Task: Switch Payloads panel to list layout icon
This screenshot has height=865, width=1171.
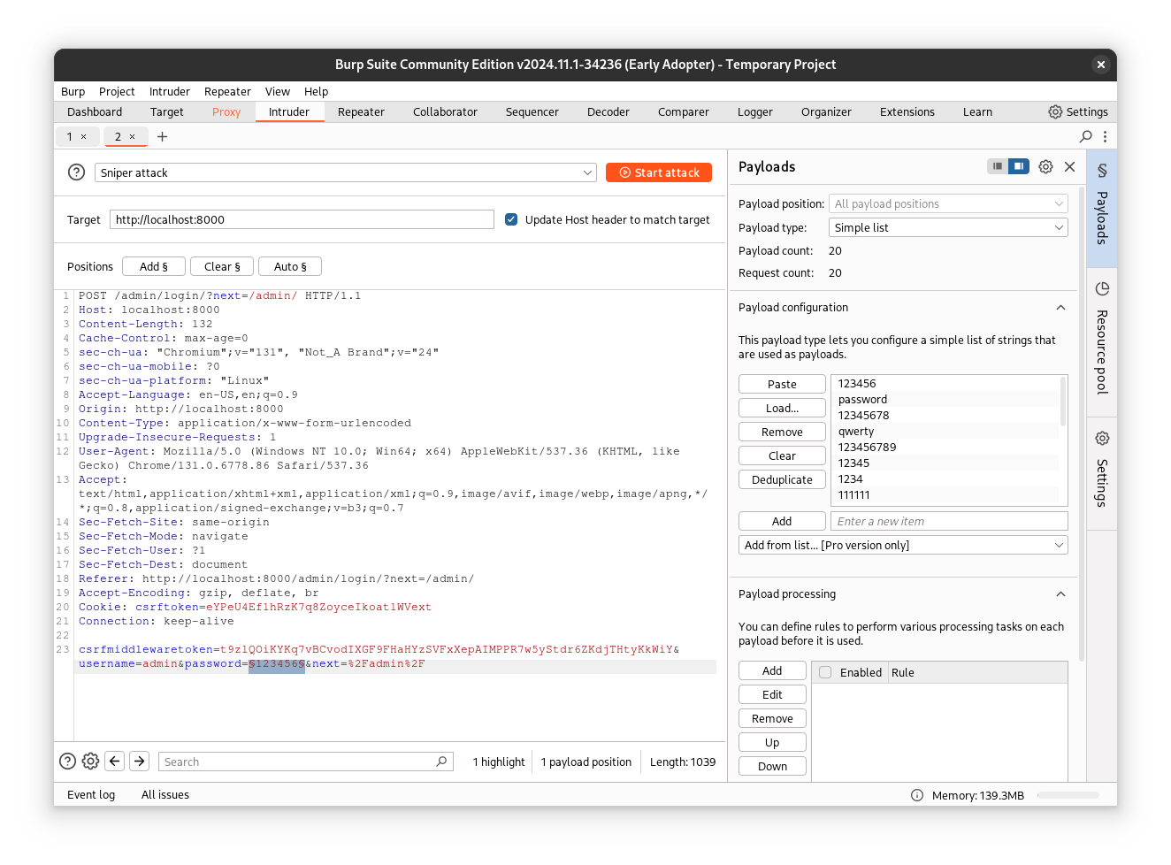Action: [x=998, y=166]
